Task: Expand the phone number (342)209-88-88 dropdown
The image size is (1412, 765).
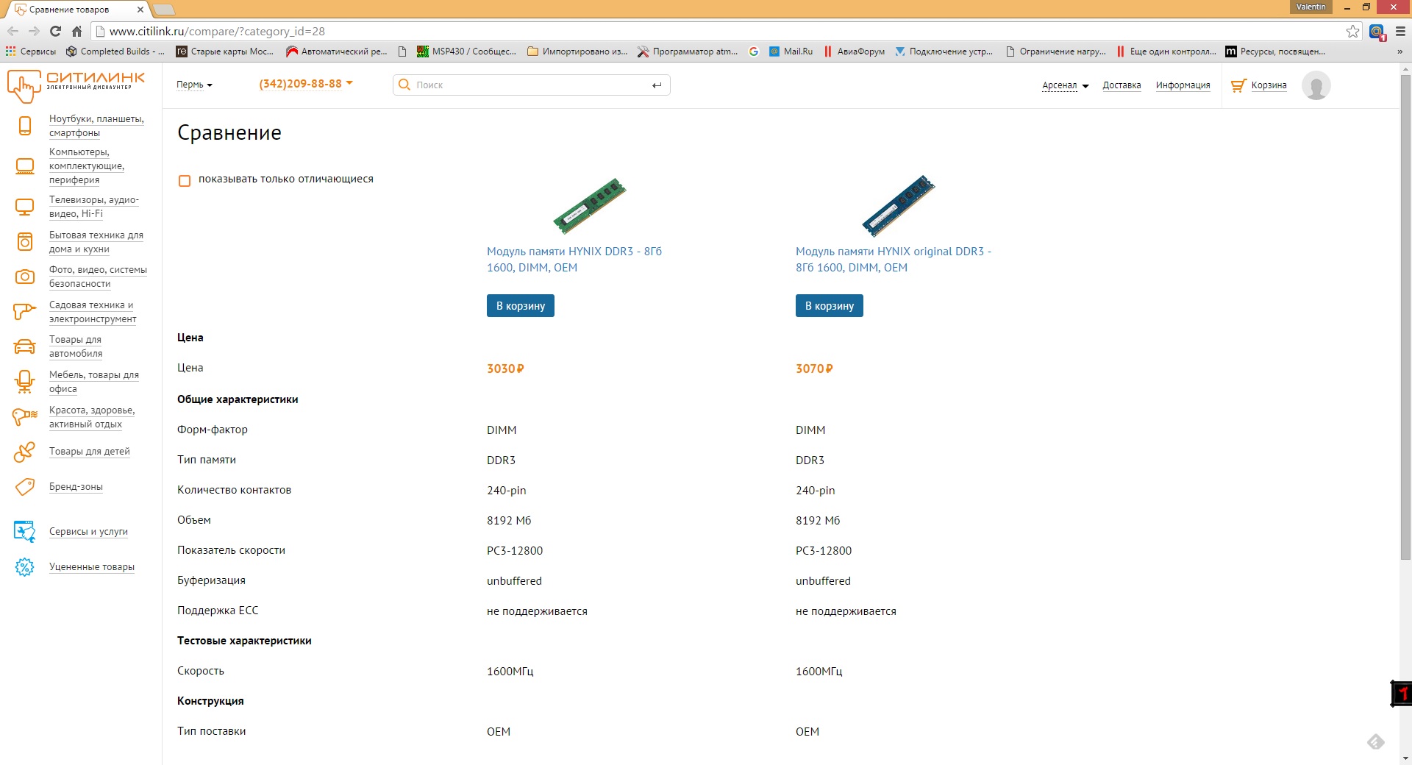Action: point(306,84)
